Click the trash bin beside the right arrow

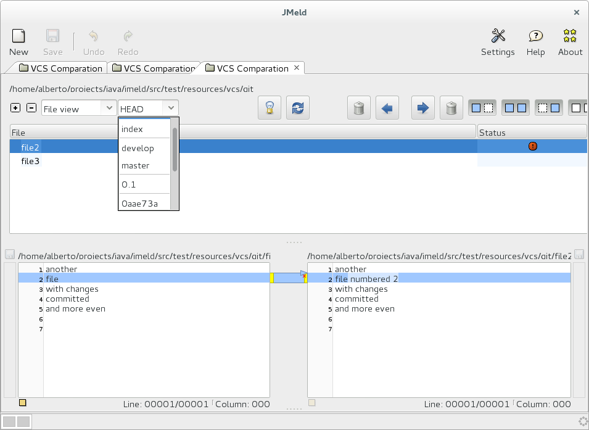point(451,108)
